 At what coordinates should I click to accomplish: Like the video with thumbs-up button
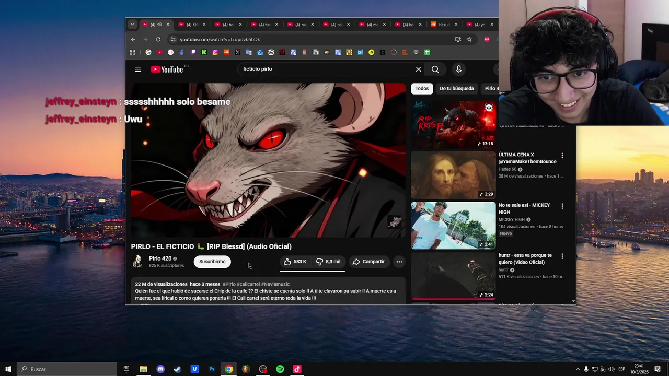click(295, 262)
